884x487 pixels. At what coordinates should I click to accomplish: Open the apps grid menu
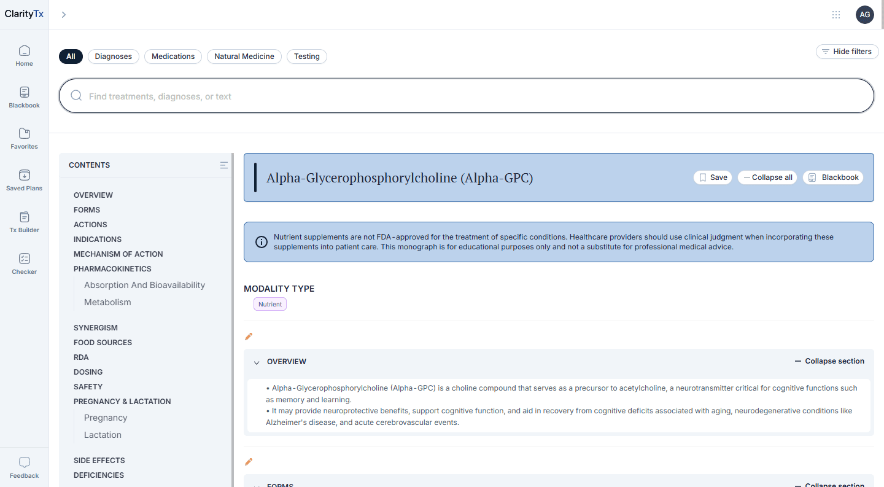coord(836,15)
